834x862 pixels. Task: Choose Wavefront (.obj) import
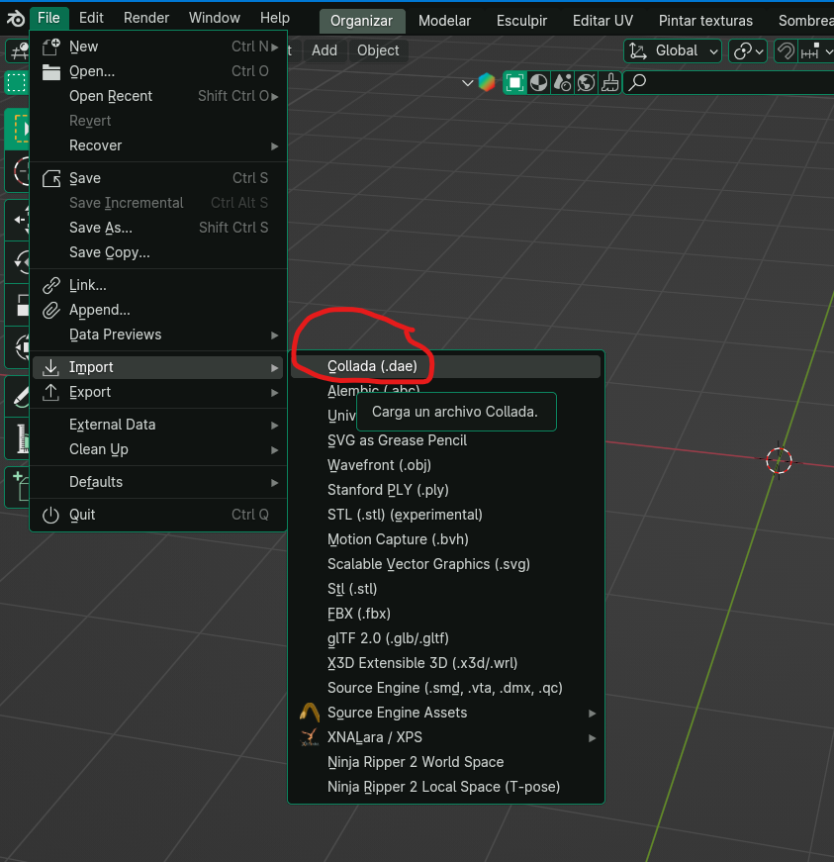(445, 465)
